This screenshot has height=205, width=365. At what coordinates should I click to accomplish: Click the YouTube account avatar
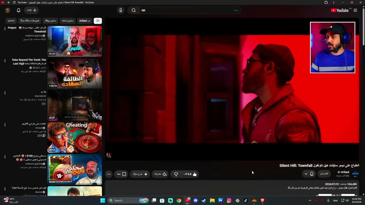8,10
